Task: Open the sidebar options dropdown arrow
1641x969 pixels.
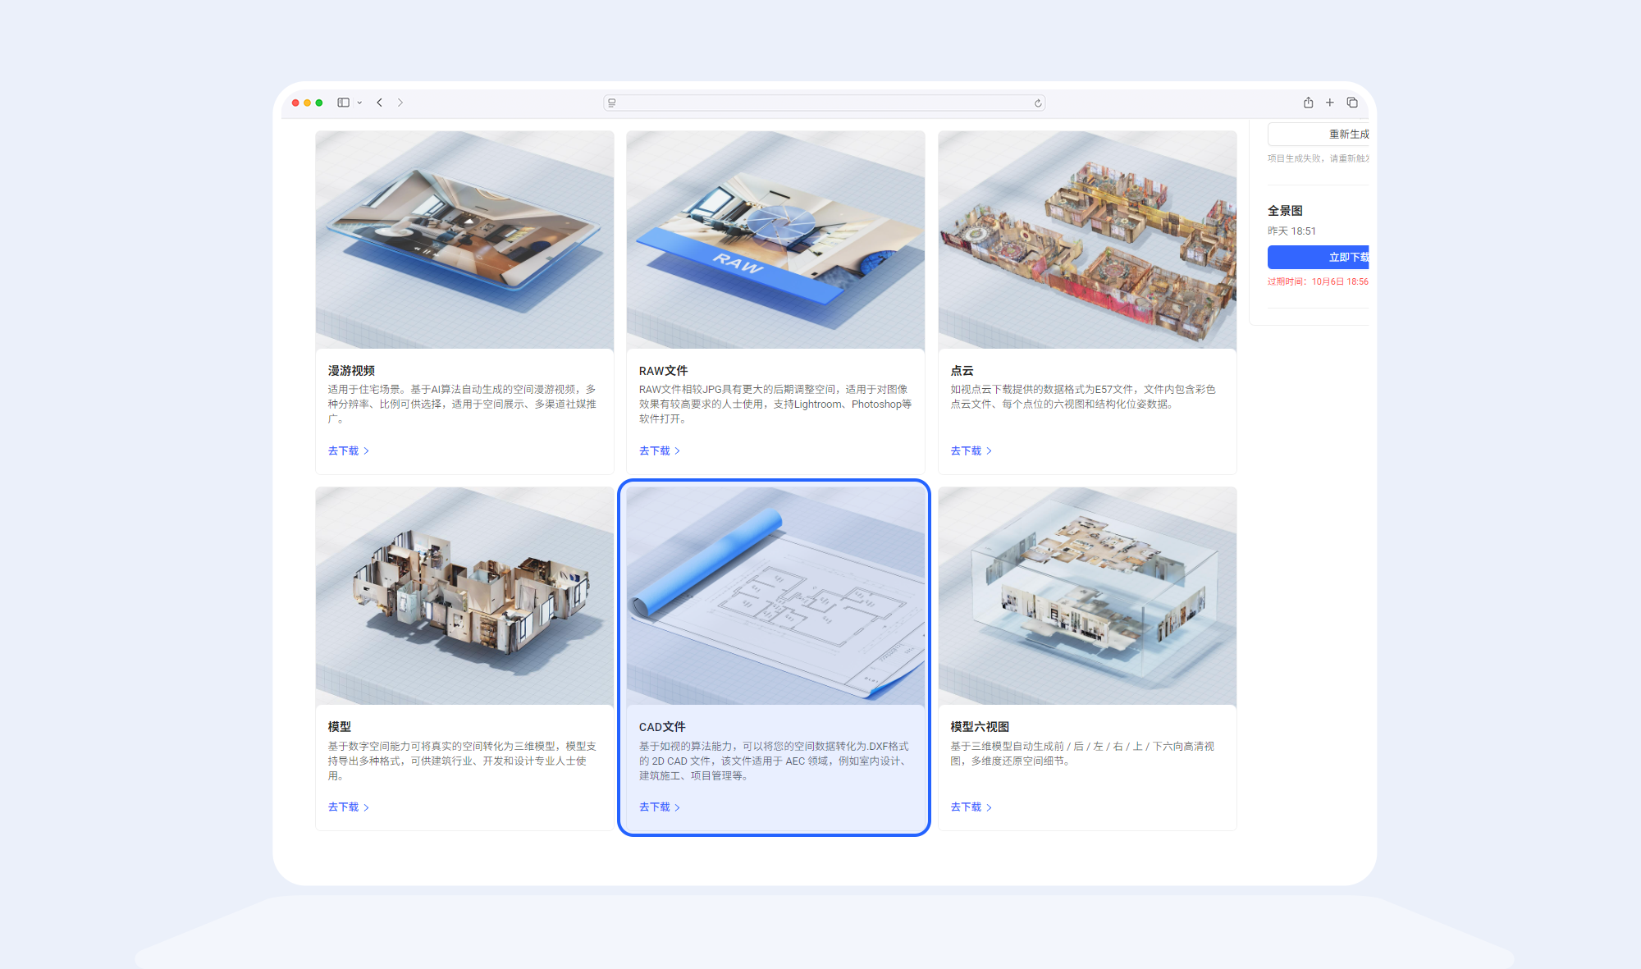Action: pos(359,103)
